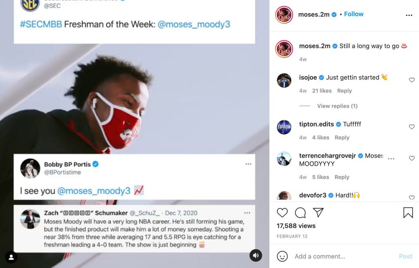419x268 pixels.
Task: Like the post with the heart icon
Action: tap(282, 213)
